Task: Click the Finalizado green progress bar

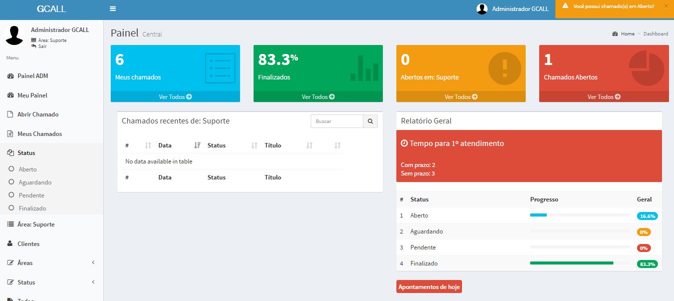Action: [571, 263]
